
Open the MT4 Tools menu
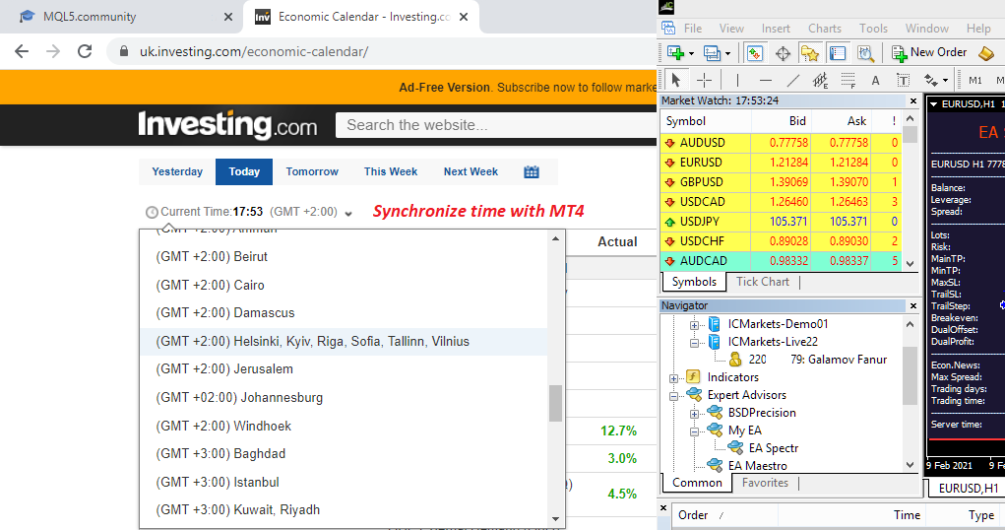point(873,29)
